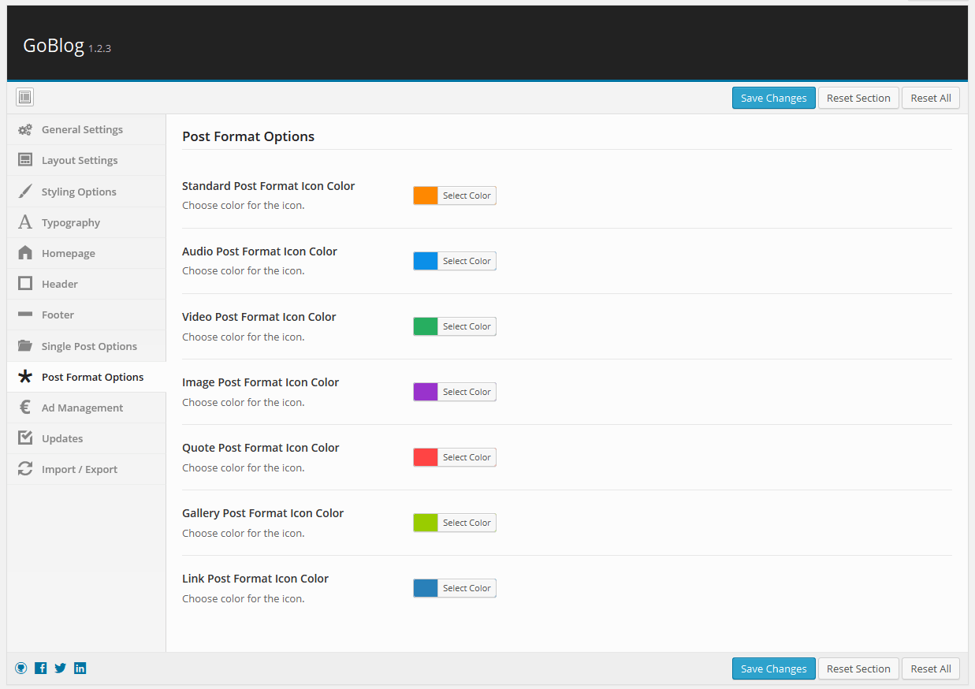This screenshot has height=689, width=975.
Task: Open the Twitter icon in the footer
Action: pos(61,668)
